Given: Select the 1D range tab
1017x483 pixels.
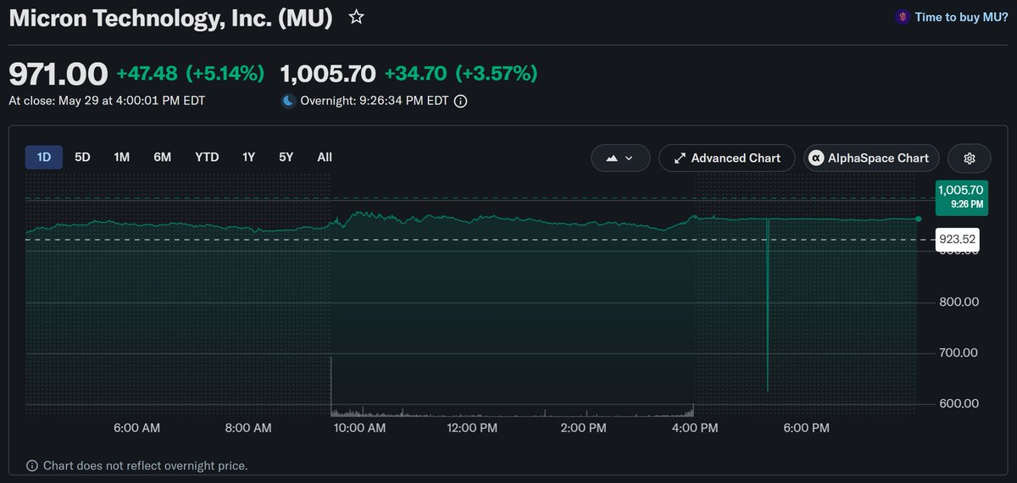Looking at the screenshot, I should point(44,157).
